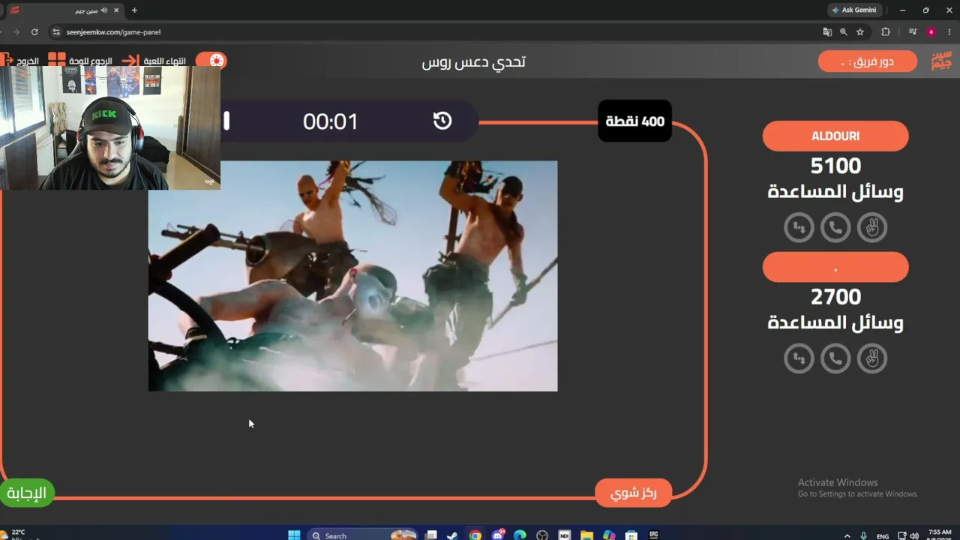Click the Ask Gemini button

click(x=854, y=10)
